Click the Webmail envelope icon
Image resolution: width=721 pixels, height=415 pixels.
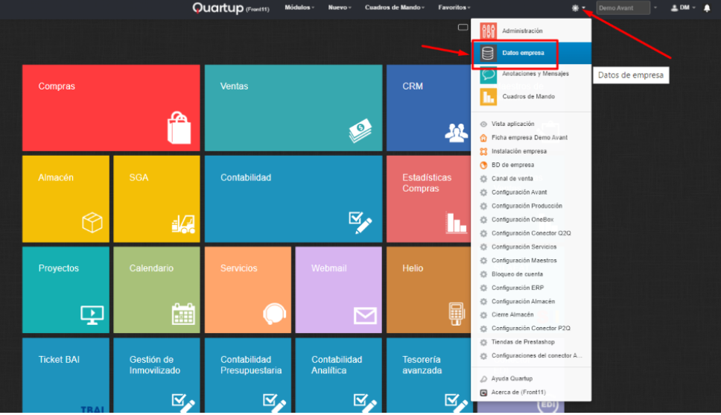[x=365, y=315]
